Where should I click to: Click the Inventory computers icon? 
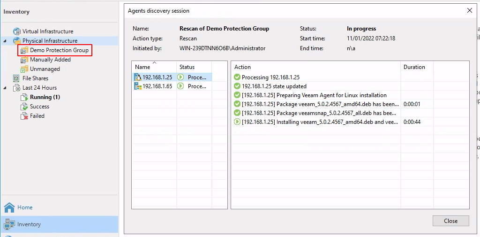click(9, 224)
